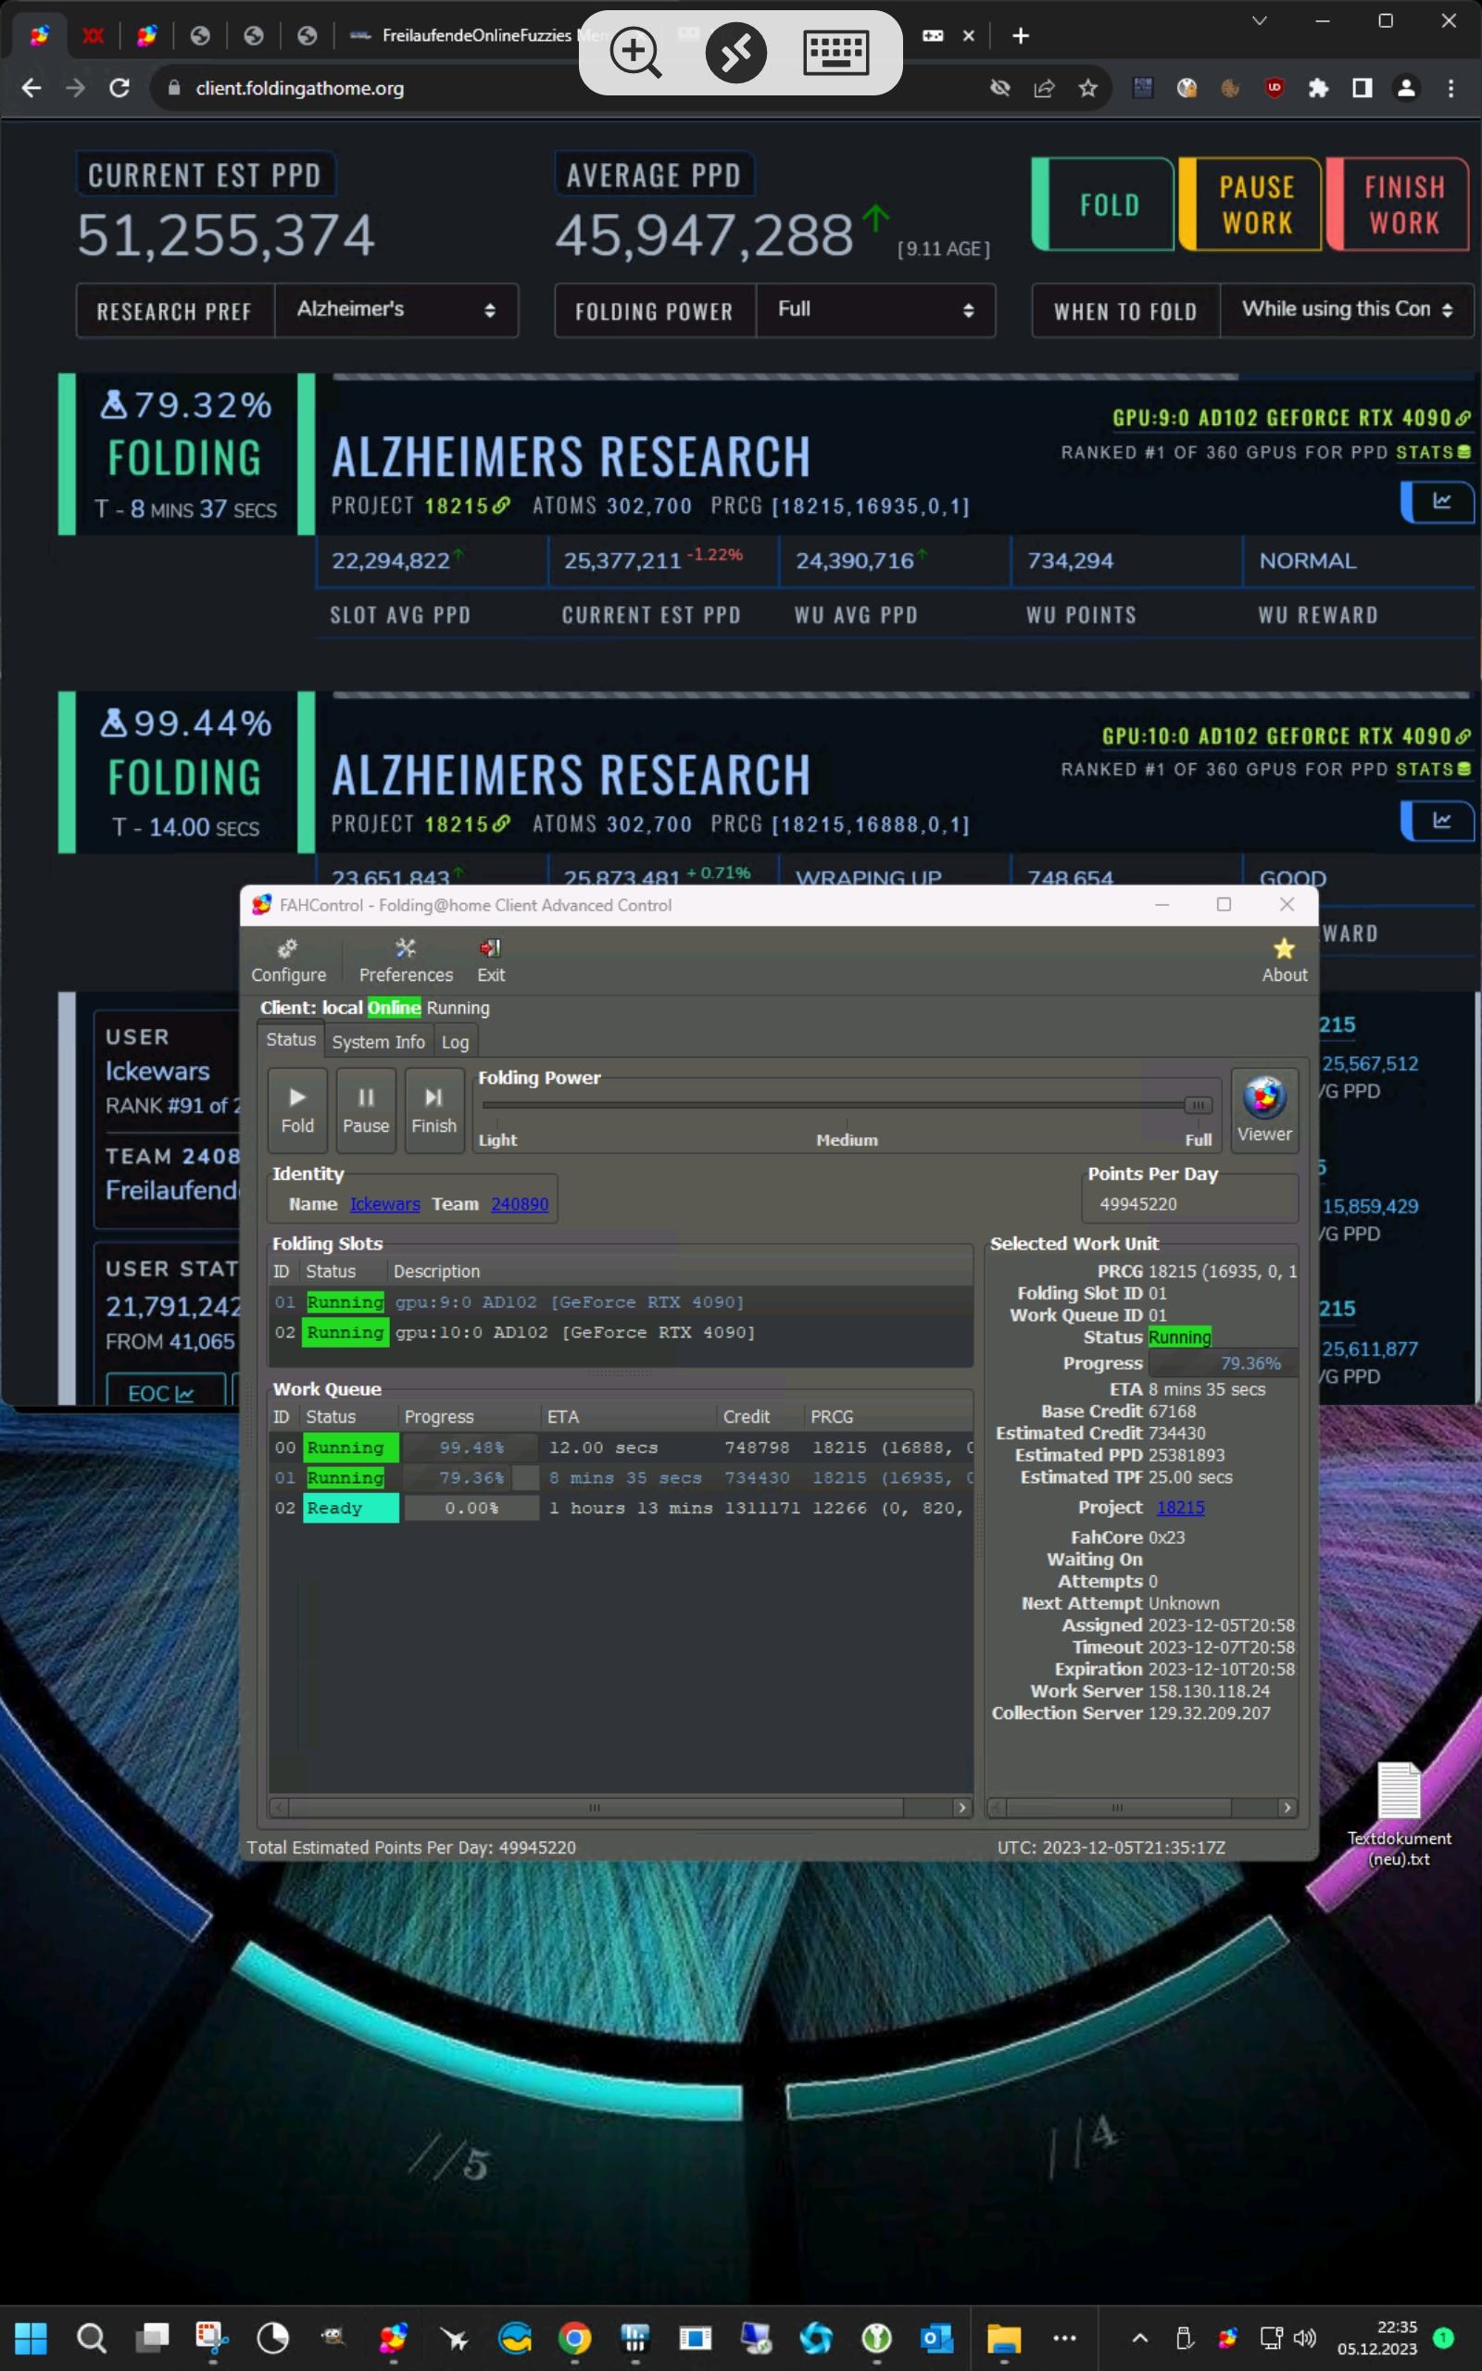The image size is (1482, 2371).
Task: Launch the Viewer in FAHControl
Action: point(1264,1110)
